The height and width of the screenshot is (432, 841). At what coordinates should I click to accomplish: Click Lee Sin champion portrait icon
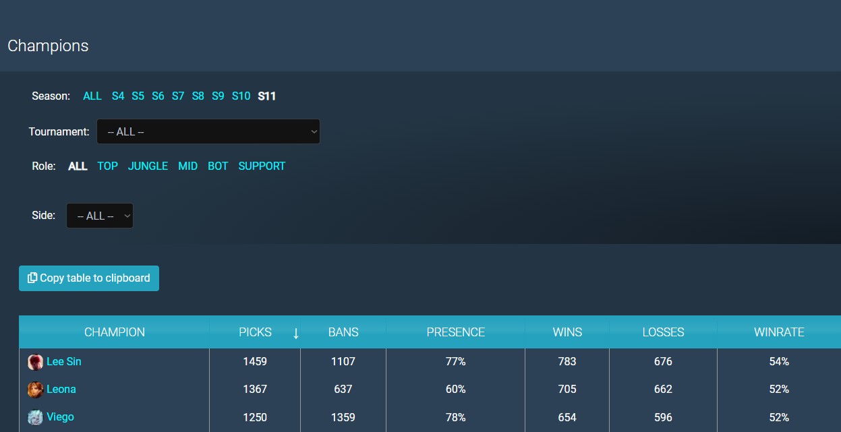click(x=35, y=362)
